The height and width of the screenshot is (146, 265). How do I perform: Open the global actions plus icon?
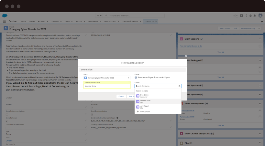coord(241,16)
